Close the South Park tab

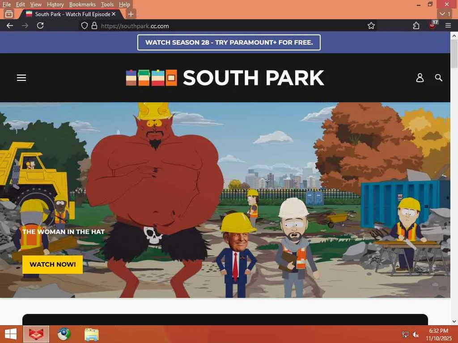click(x=114, y=14)
